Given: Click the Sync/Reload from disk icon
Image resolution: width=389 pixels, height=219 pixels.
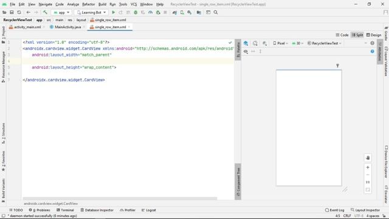Looking at the screenshot, I should click(19, 12).
